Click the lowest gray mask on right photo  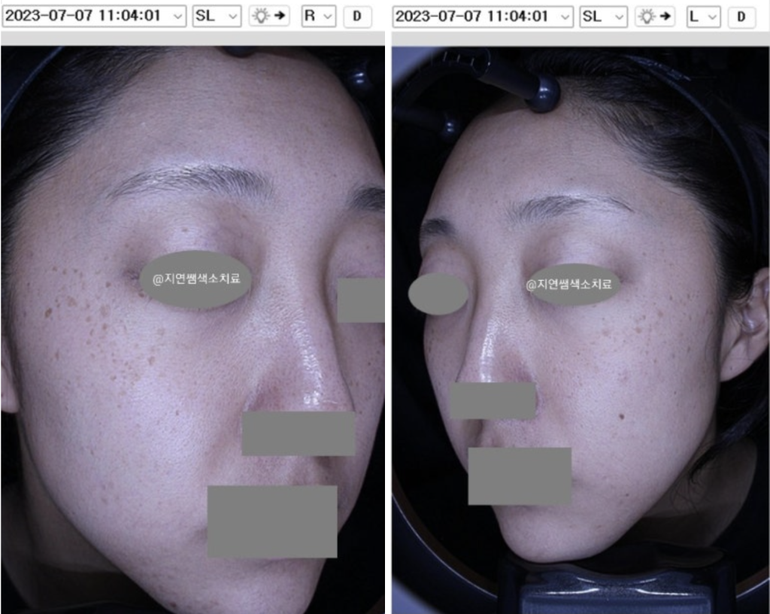[520, 476]
